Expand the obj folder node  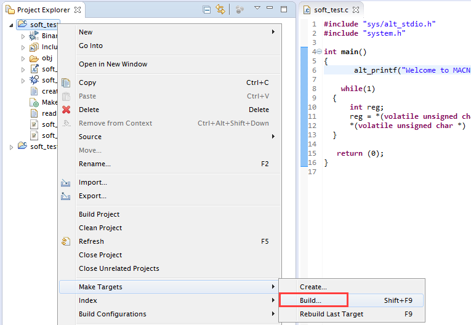coord(23,58)
